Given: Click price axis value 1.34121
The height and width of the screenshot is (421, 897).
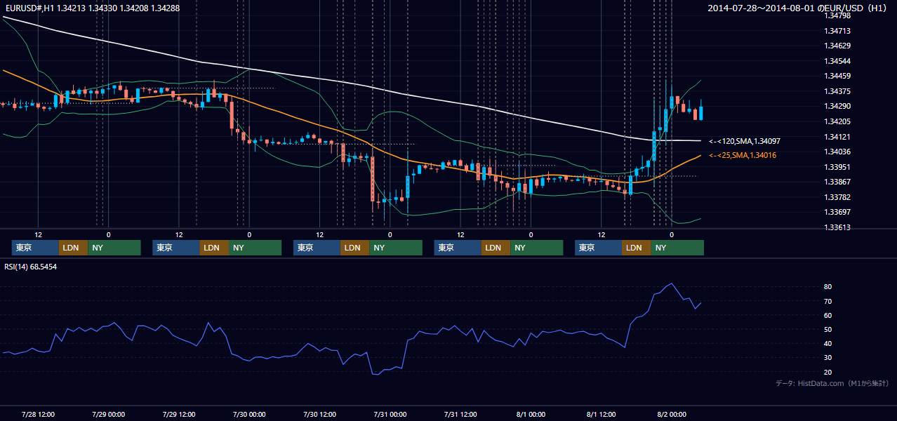Looking at the screenshot, I should 837,137.
